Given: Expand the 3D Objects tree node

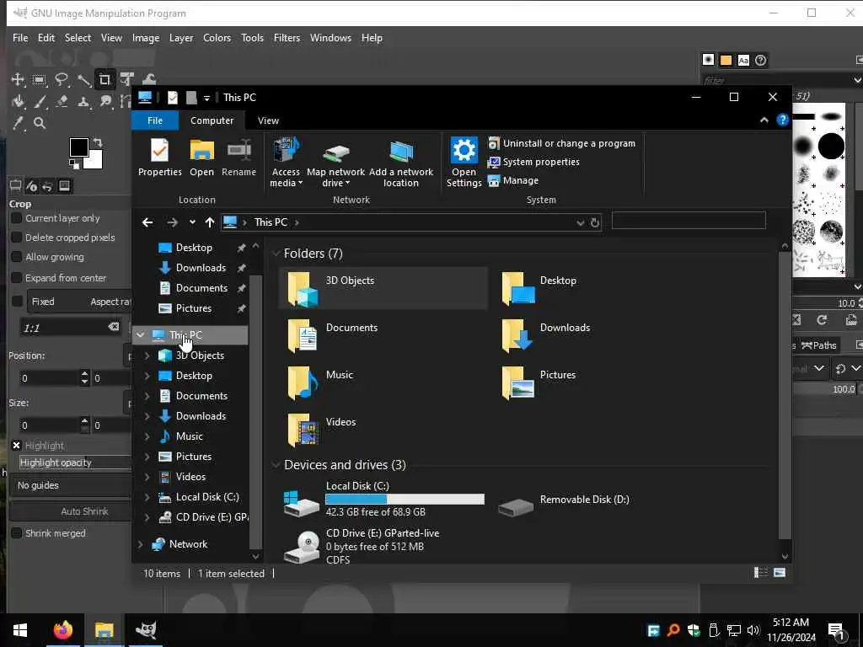Looking at the screenshot, I should (x=147, y=356).
